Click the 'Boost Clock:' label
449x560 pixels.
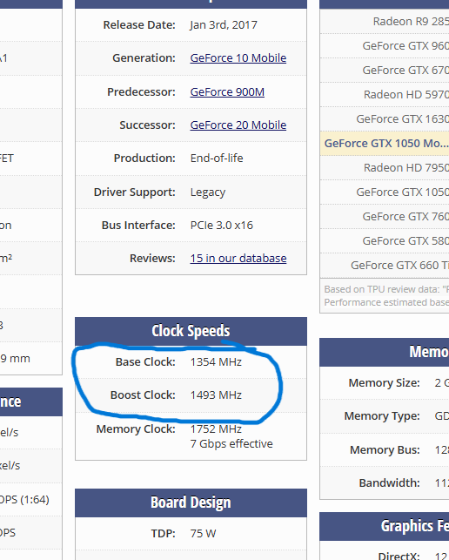pos(143,395)
